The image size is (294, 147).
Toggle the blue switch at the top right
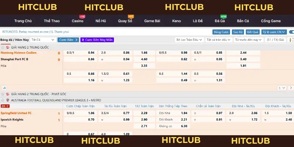click(291, 32)
